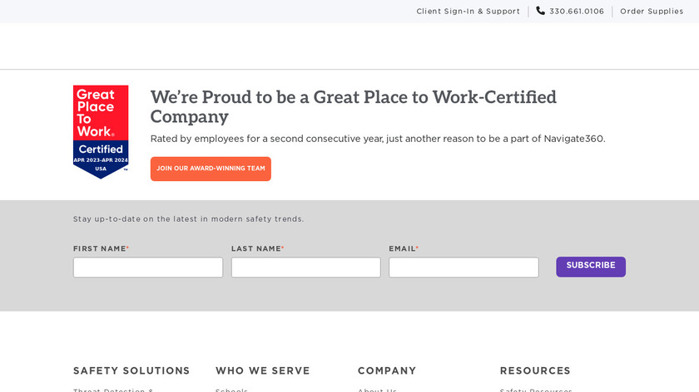Click the phone handset icon
This screenshot has height=392, width=699.
(541, 11)
